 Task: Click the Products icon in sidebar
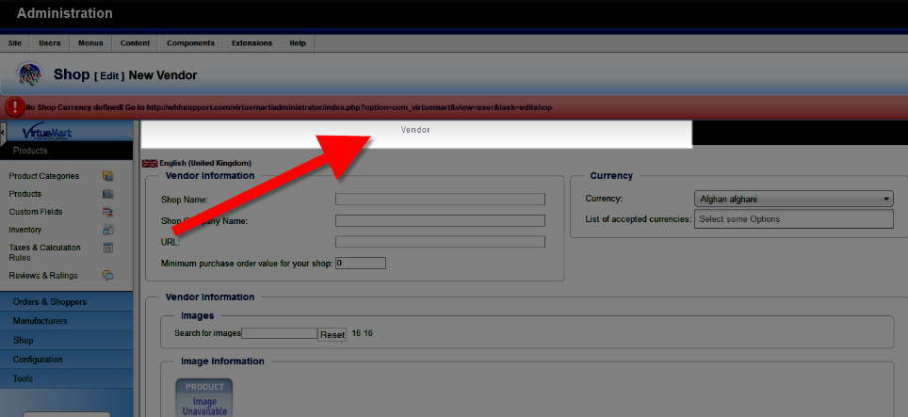pos(108,194)
